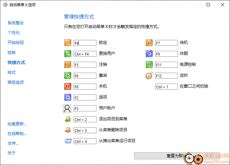Open the 系统整合 settings page
This screenshot has height=165, width=230.
pyautogui.click(x=16, y=23)
